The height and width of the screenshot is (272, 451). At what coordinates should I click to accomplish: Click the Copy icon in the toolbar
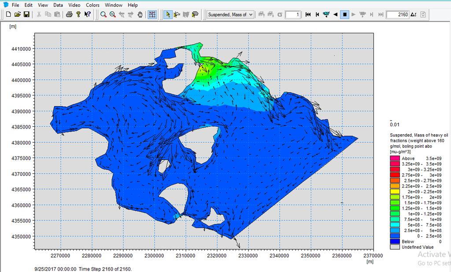(48, 15)
